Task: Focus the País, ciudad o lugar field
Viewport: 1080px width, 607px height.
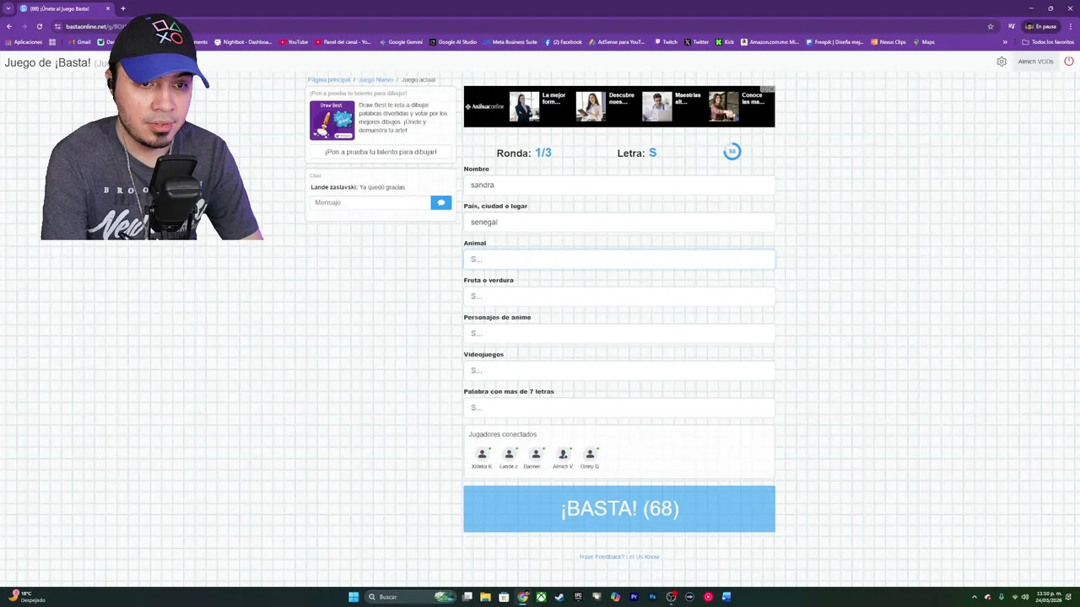Action: pos(618,222)
